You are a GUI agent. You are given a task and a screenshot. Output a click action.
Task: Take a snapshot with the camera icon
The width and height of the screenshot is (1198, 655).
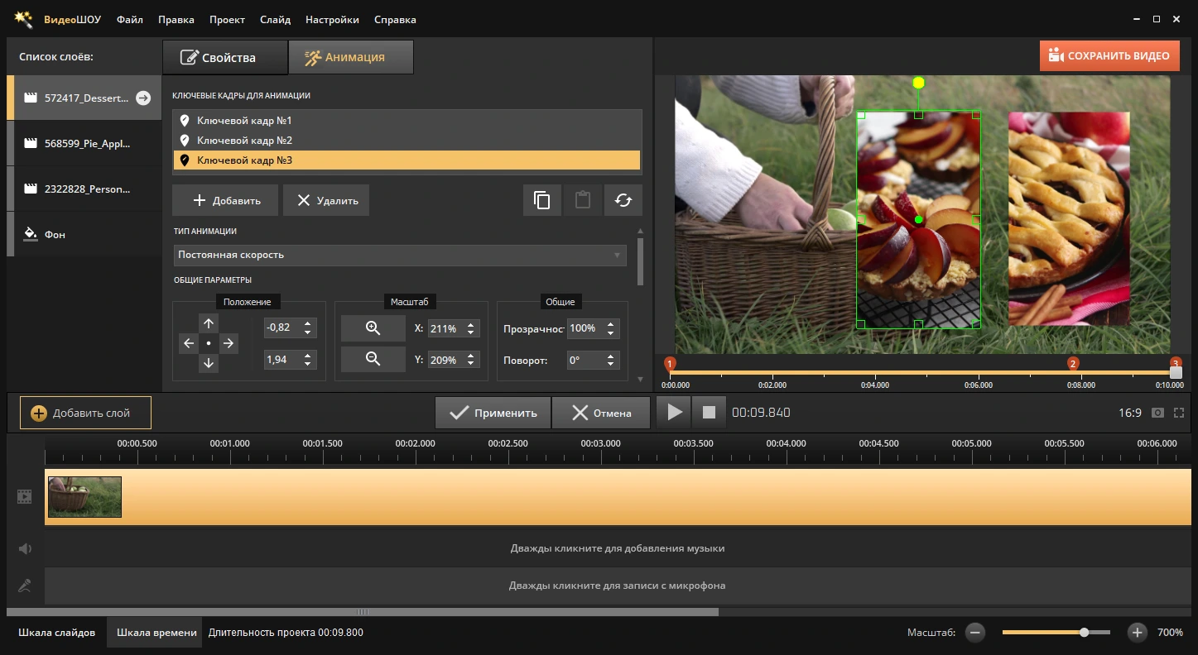pyautogui.click(x=1157, y=413)
